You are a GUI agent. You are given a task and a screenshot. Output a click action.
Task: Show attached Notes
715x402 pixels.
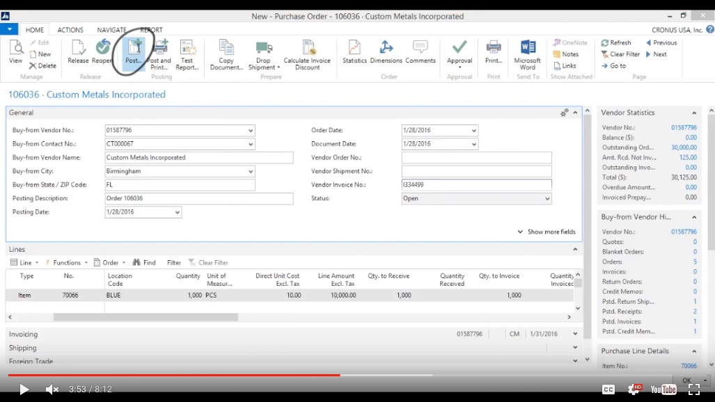click(566, 54)
